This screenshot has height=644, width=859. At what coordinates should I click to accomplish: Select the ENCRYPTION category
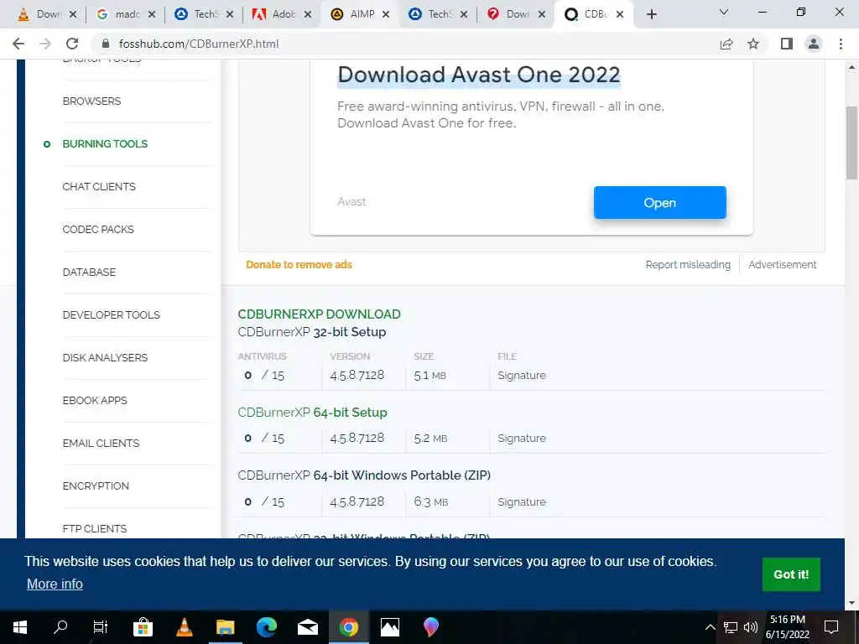tap(96, 486)
